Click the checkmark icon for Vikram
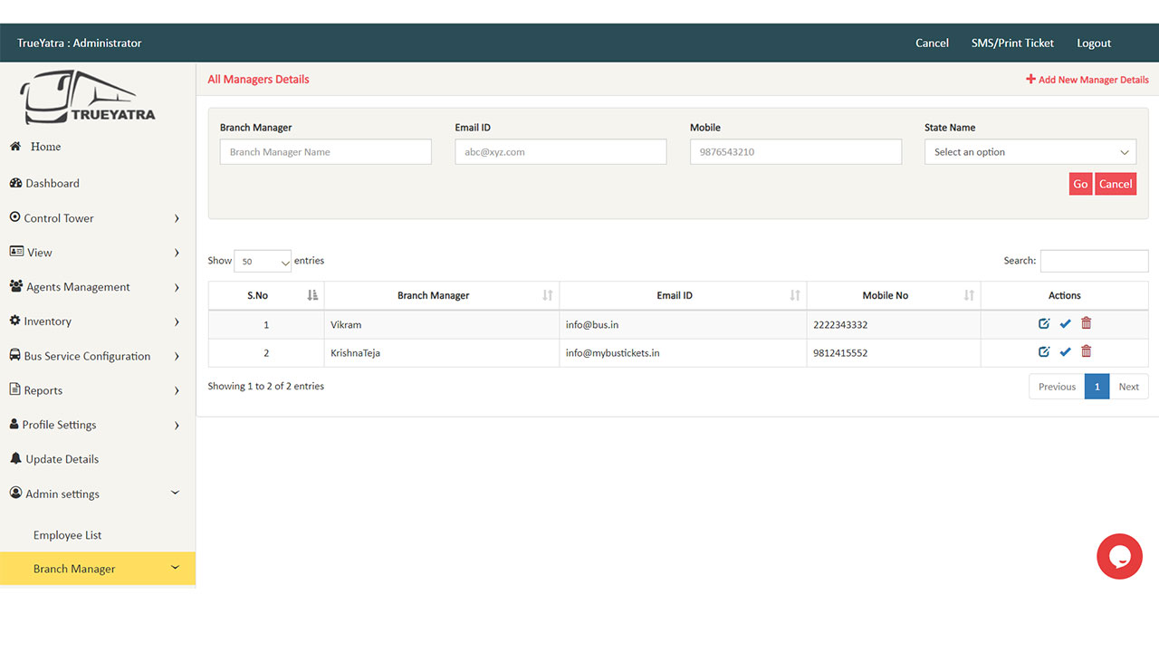The image size is (1159, 652). pos(1065,324)
